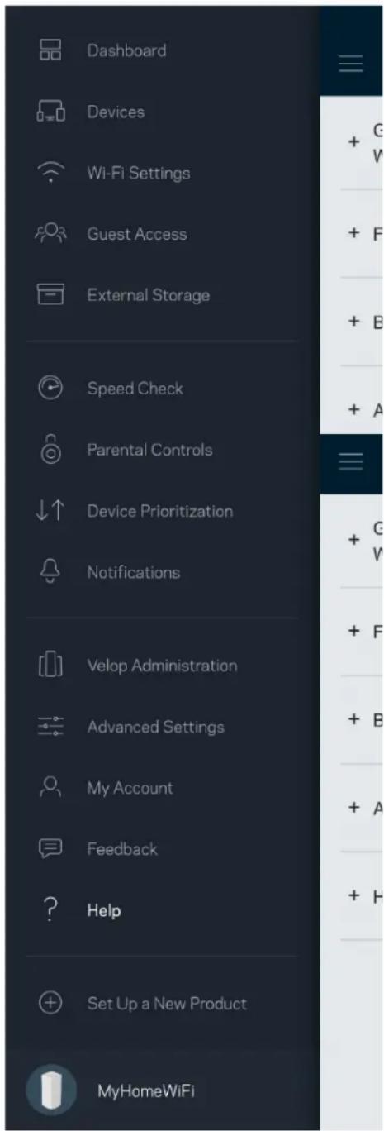
Task: Open the Parental Controls lock icon
Action: tap(50, 449)
